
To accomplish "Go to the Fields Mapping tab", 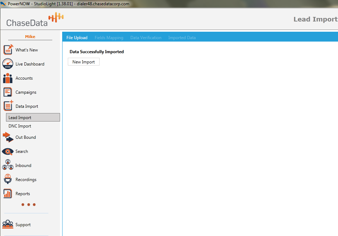I will click(109, 38).
